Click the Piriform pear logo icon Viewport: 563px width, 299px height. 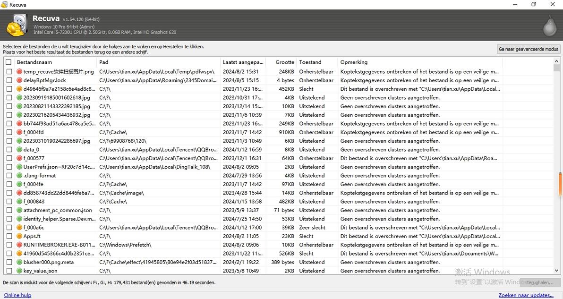coord(549,26)
